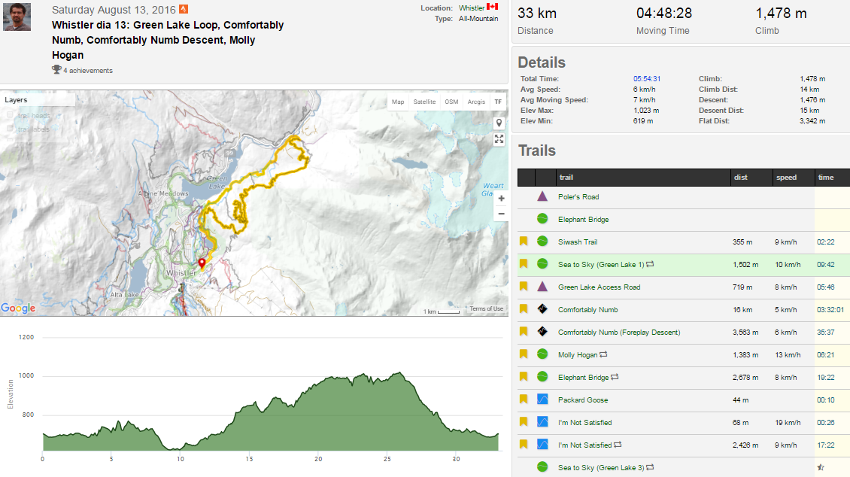Enable the trail heads layer checkbox
Screen dimensions: 850x477
[11, 115]
